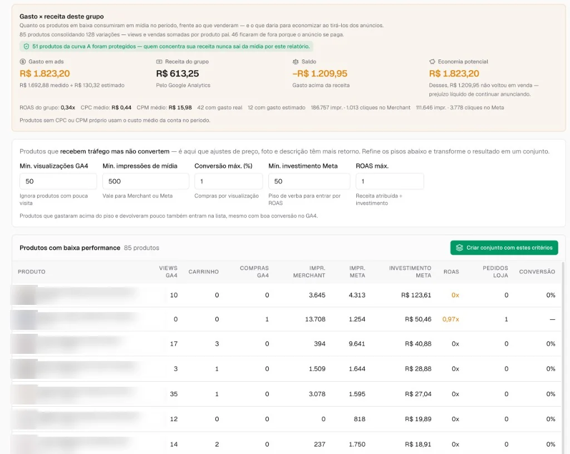This screenshot has height=454, width=570.
Task: Select the R$ 613,25 group revenue value
Action: click(178, 73)
